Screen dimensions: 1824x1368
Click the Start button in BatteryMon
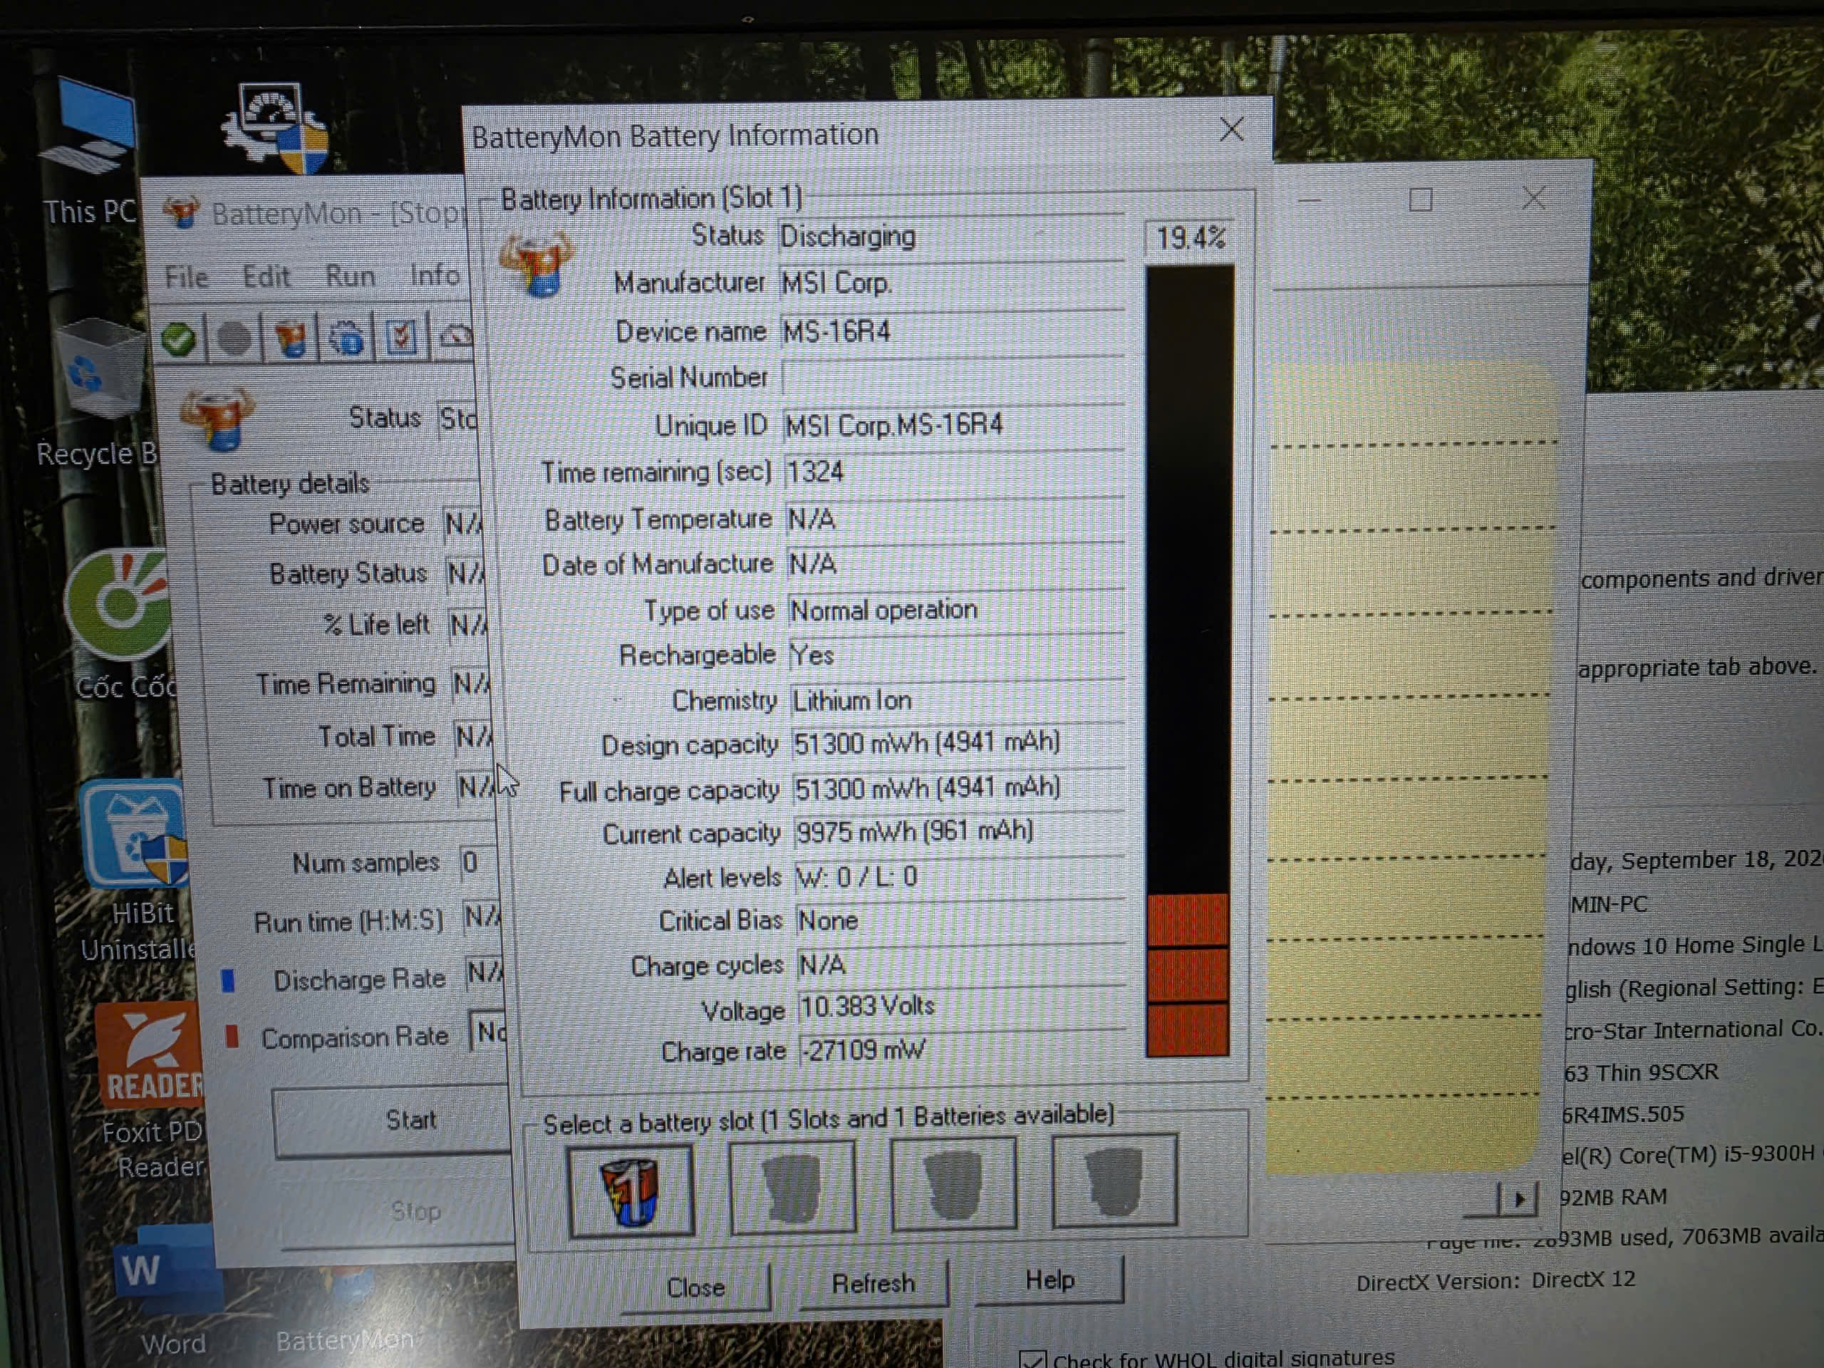pyautogui.click(x=391, y=1121)
